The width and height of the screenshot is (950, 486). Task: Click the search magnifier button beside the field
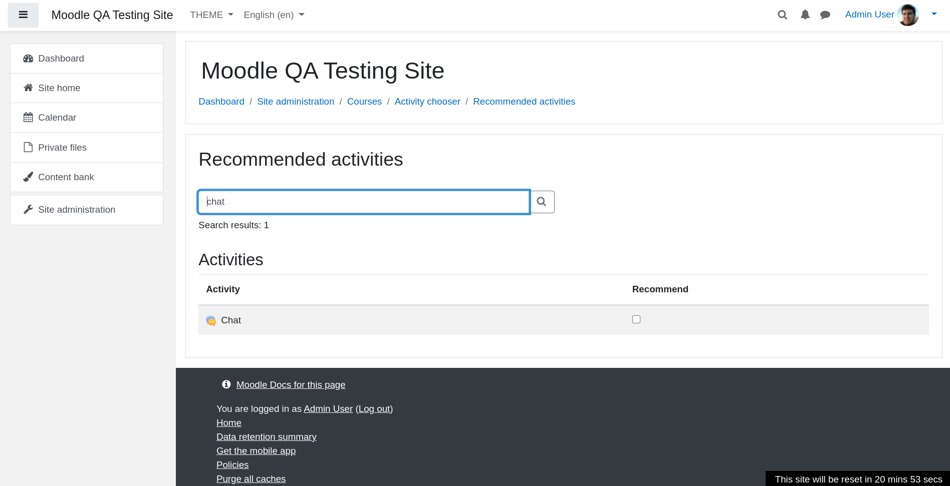click(x=542, y=202)
